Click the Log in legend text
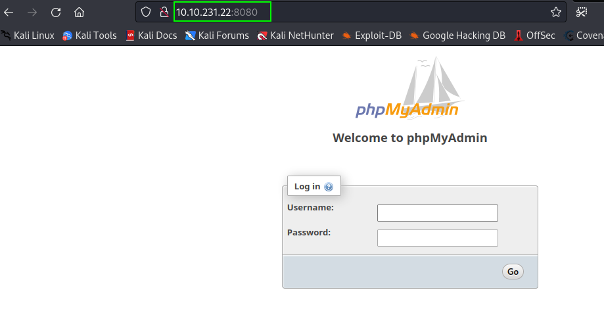604x313 pixels. 307,187
